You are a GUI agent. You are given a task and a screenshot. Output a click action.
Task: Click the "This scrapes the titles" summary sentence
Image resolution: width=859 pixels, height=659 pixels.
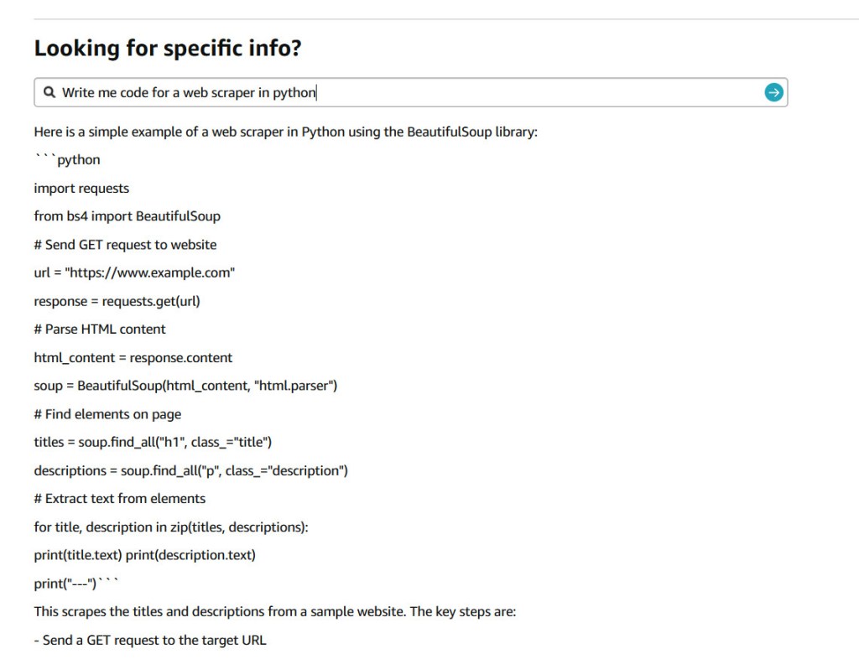pyautogui.click(x=274, y=611)
